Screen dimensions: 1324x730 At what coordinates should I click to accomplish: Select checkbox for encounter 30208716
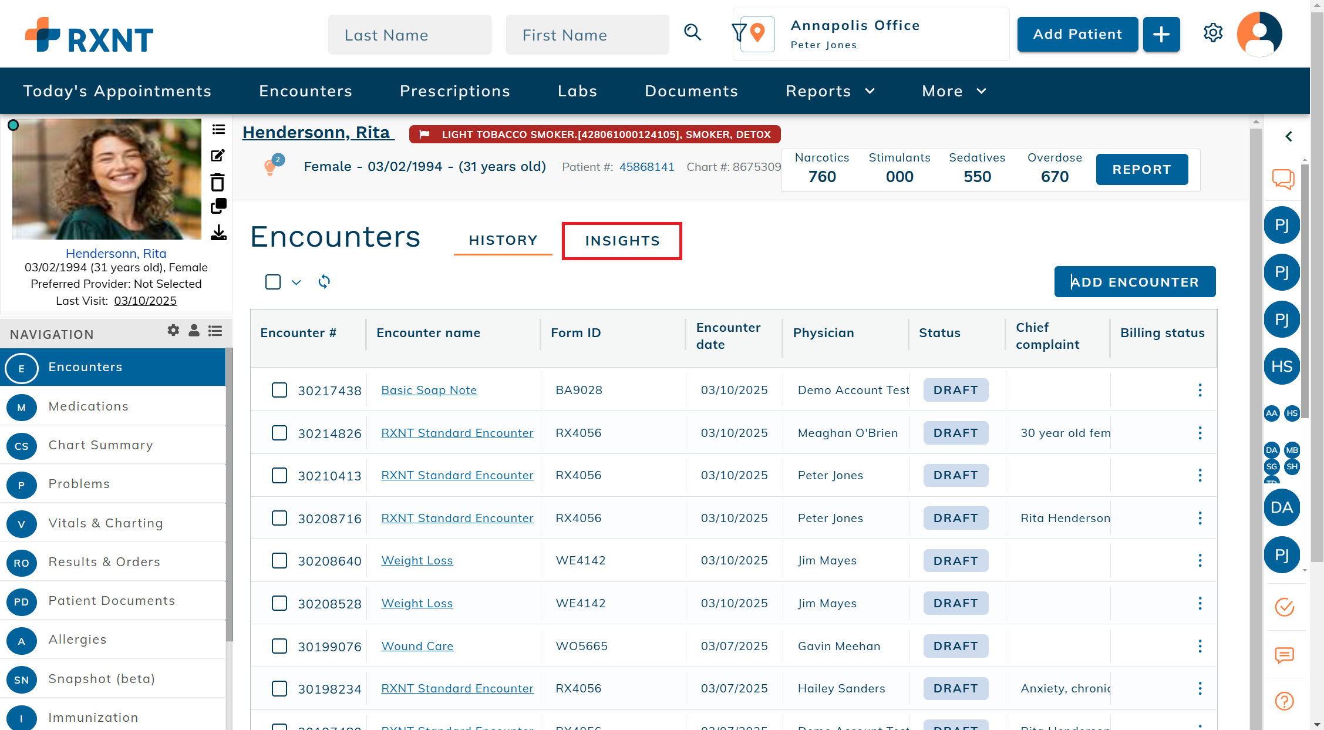pos(279,518)
